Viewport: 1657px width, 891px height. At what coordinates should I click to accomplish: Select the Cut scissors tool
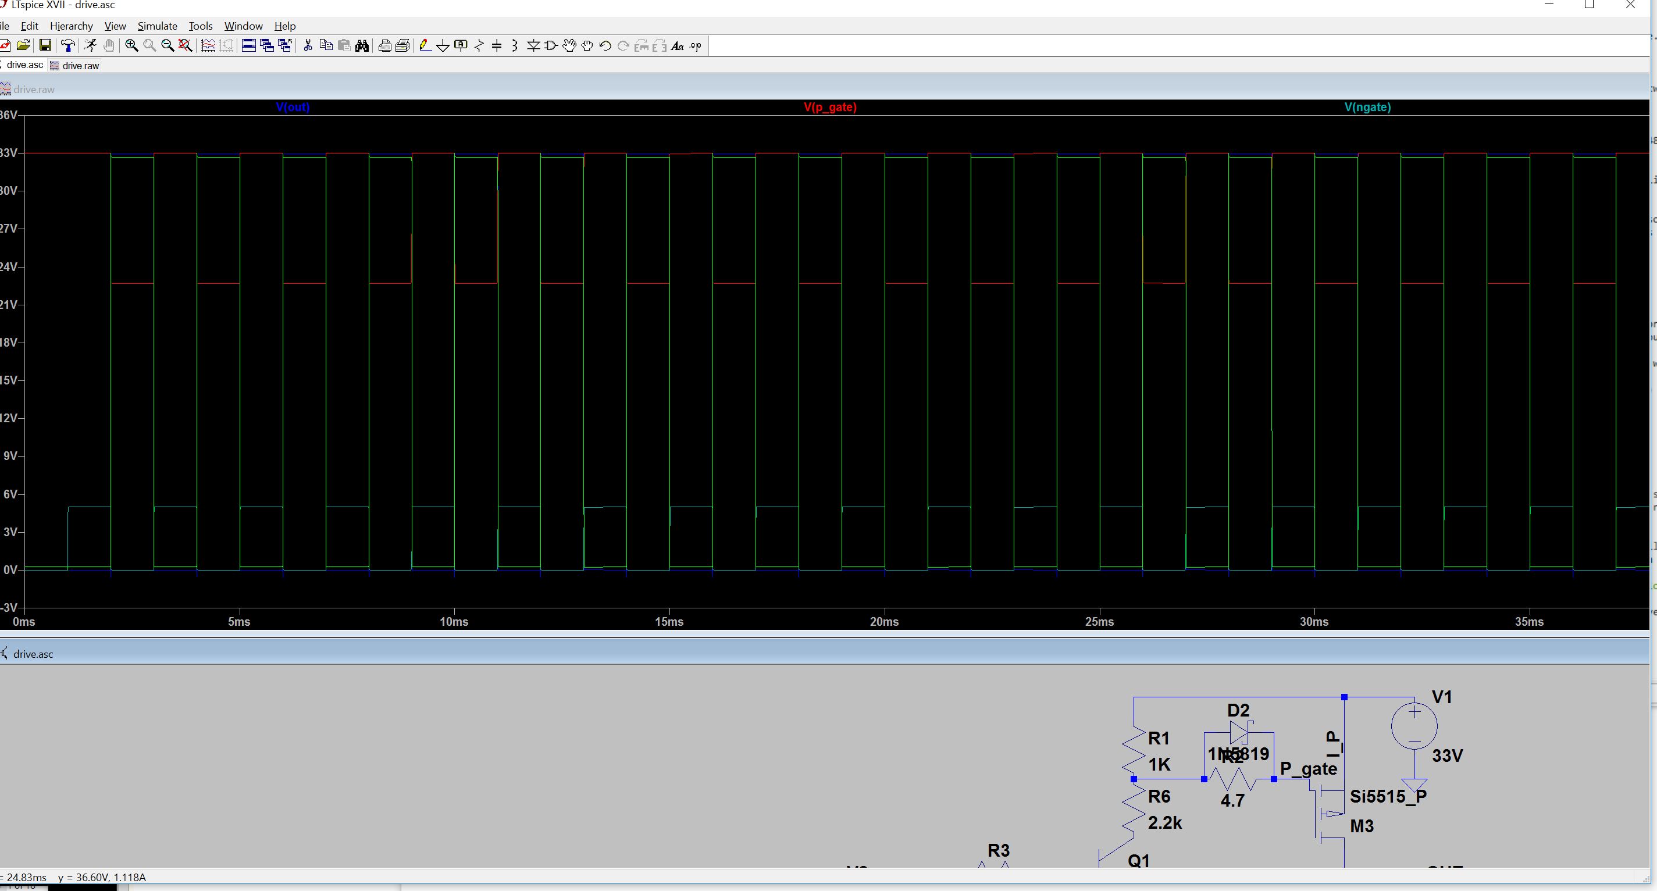click(308, 45)
